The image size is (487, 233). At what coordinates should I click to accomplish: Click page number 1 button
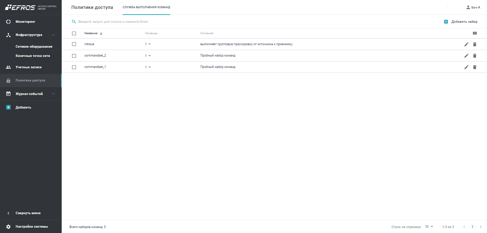click(x=472, y=227)
